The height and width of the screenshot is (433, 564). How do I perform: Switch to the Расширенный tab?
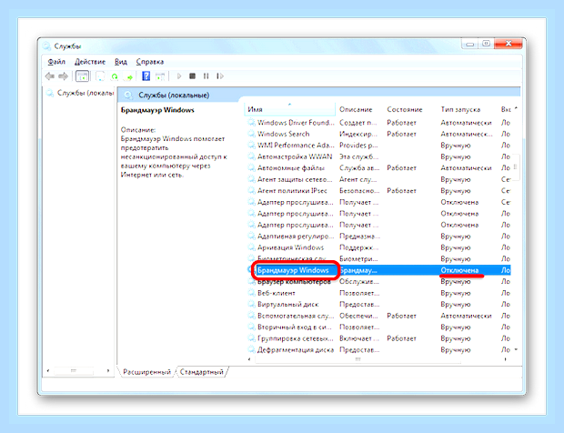146,372
